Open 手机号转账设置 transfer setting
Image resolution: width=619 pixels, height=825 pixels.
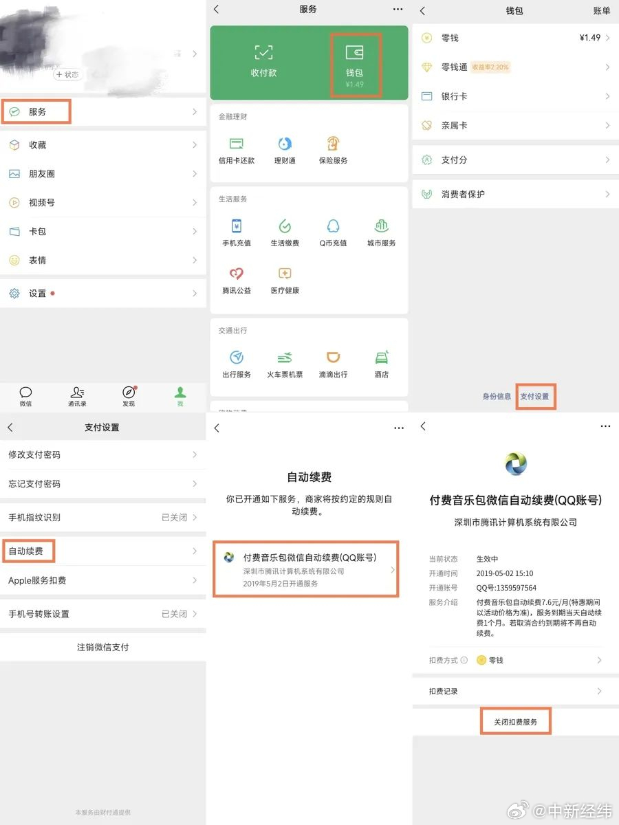click(x=103, y=614)
